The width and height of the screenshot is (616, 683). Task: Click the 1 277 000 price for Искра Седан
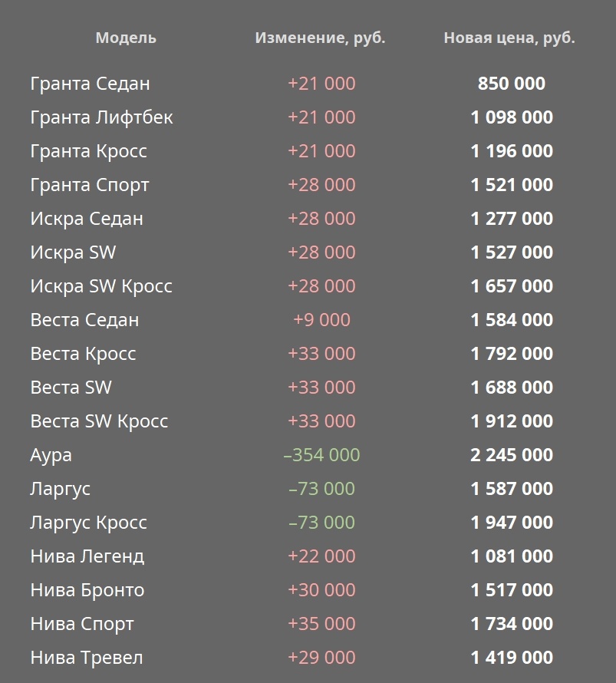(512, 219)
